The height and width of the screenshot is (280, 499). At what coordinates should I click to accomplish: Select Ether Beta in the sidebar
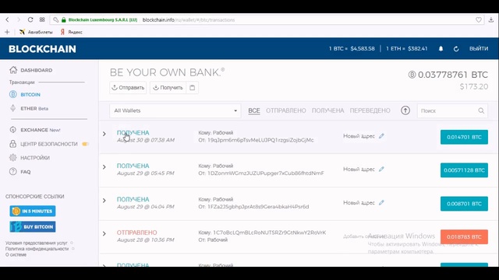[x=34, y=109]
